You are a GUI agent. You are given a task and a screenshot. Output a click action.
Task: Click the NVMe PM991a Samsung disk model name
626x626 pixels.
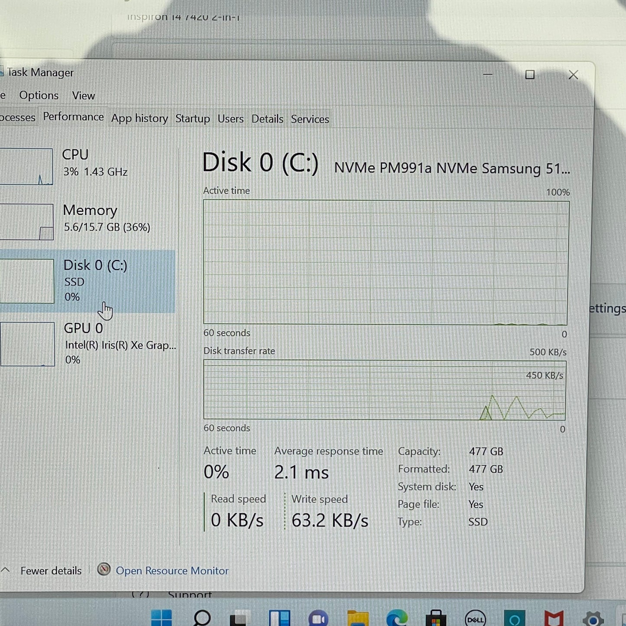[452, 168]
